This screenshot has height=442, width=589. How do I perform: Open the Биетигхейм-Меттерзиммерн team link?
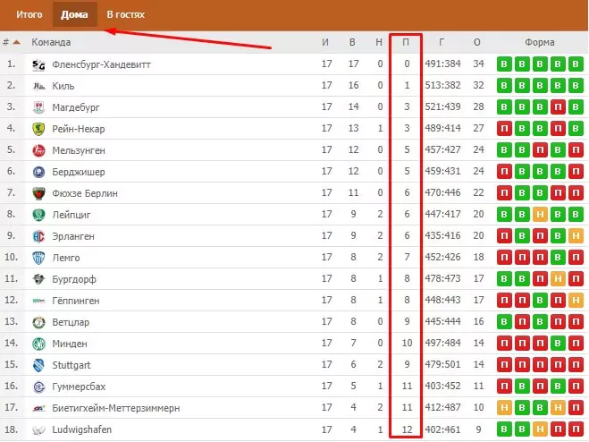click(x=115, y=408)
